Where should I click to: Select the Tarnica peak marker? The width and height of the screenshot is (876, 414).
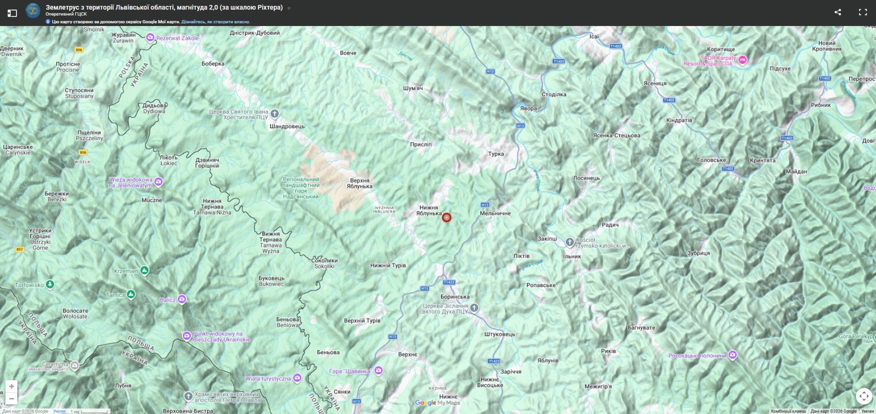tap(131, 295)
